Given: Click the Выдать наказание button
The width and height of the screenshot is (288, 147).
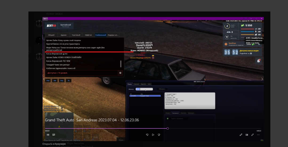Looking at the screenshot, I should pyautogui.click(x=177, y=119).
